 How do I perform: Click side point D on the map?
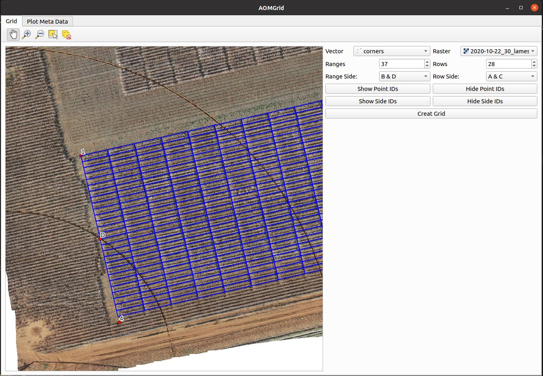[x=100, y=239]
